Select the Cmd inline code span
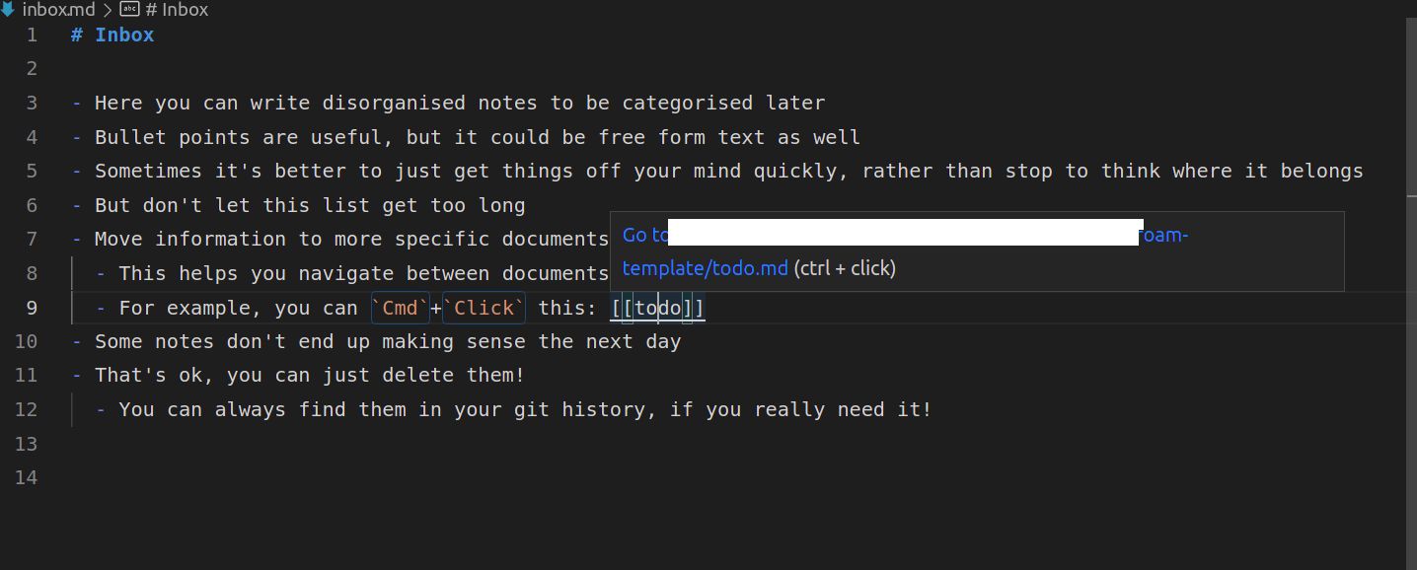1417x570 pixels. [x=400, y=308]
